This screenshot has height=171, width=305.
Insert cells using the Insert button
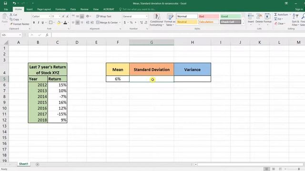point(251,19)
